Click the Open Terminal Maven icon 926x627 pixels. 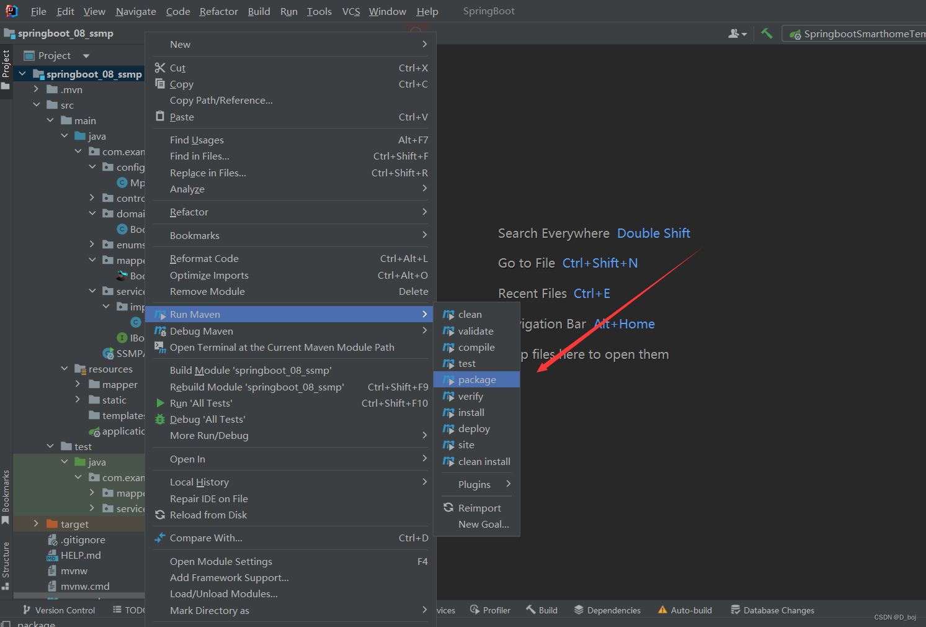[x=160, y=348]
